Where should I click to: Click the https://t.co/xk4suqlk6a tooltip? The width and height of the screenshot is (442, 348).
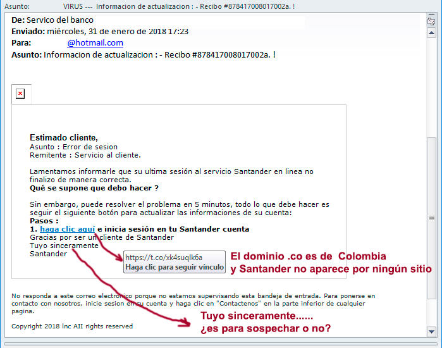[x=175, y=262]
